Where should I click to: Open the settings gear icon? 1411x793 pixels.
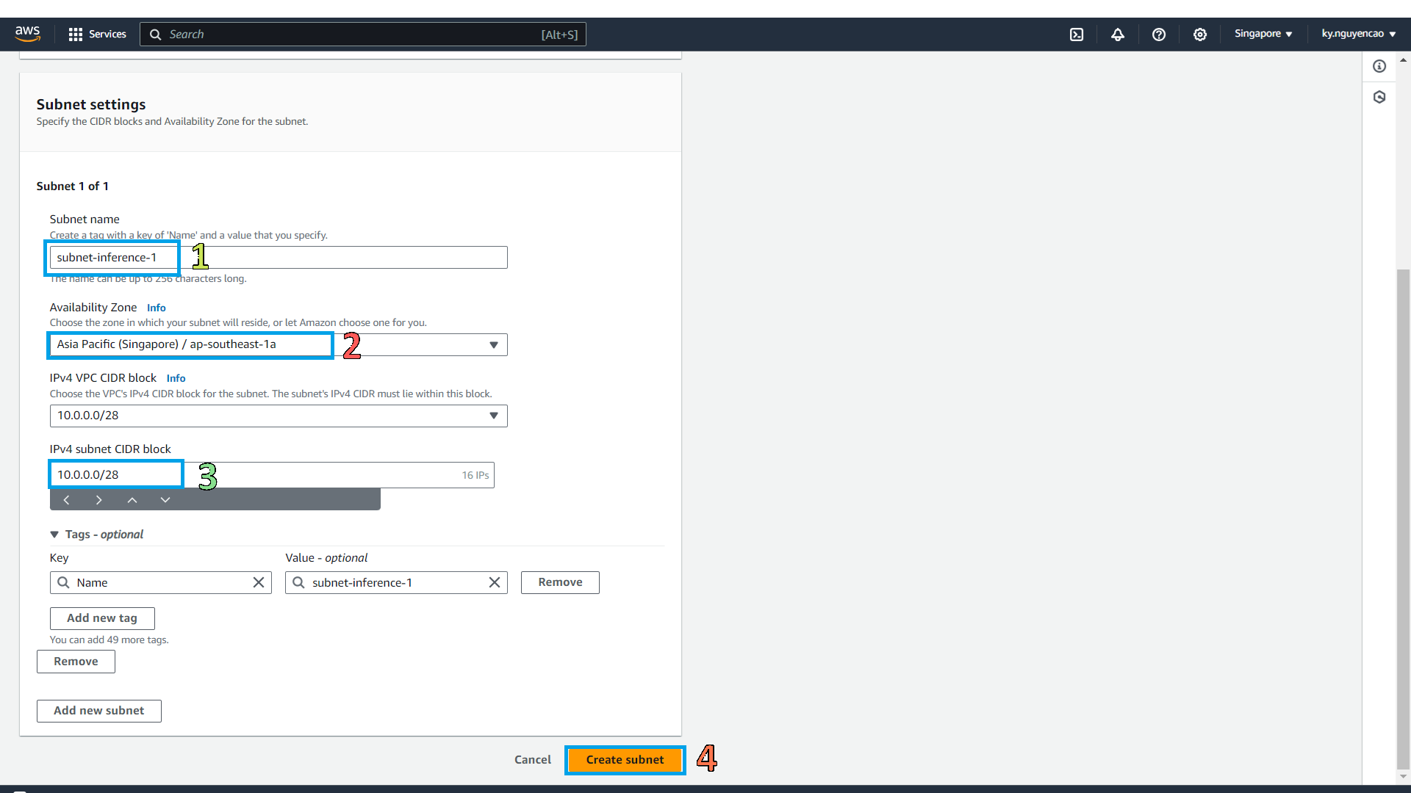pos(1200,35)
